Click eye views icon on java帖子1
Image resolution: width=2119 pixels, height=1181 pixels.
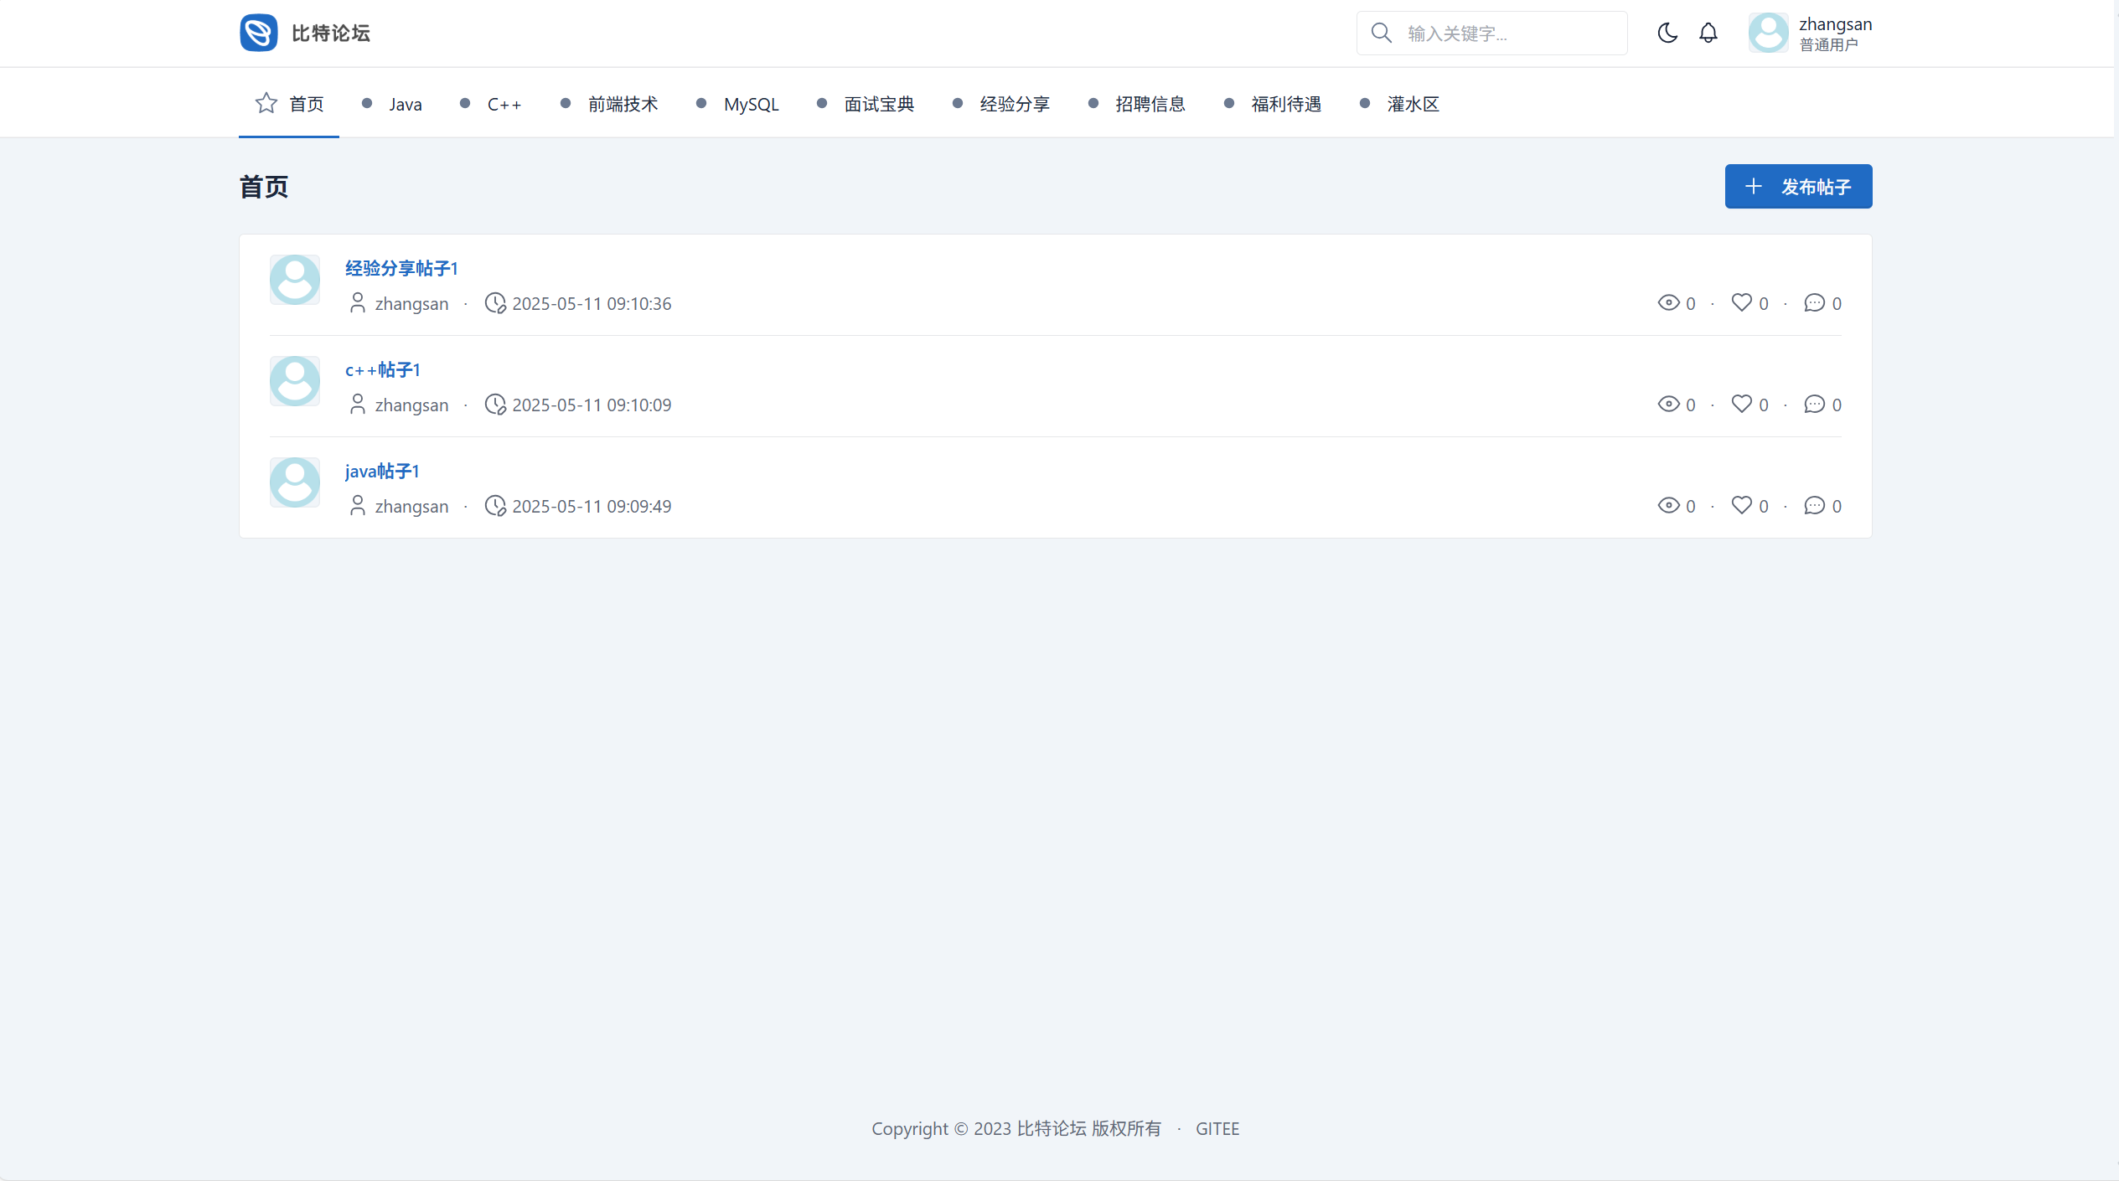[x=1668, y=505]
